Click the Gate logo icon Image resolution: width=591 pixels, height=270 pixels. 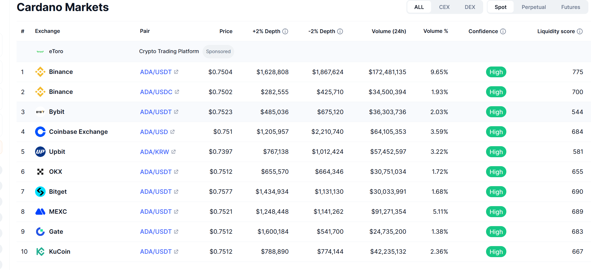point(40,232)
